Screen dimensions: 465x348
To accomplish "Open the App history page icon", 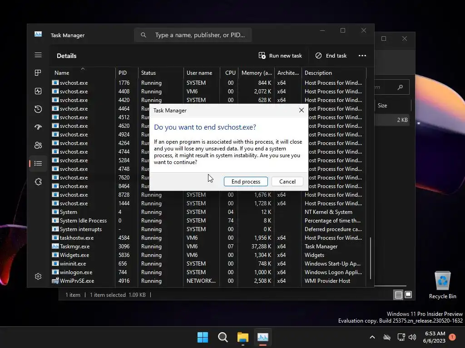I will [x=38, y=109].
